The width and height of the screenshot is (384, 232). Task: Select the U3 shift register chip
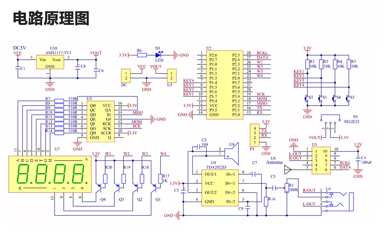tap(101, 121)
